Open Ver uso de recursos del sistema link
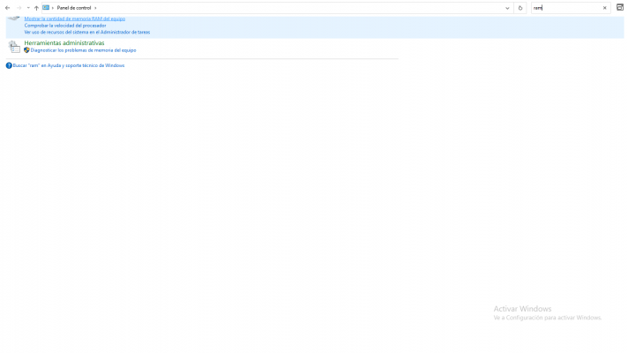The width and height of the screenshot is (628, 353). click(86, 32)
